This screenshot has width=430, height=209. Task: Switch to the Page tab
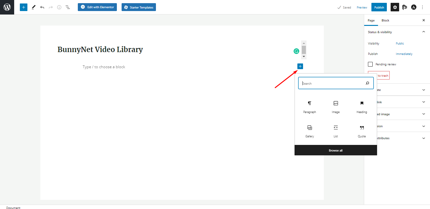coord(371,20)
